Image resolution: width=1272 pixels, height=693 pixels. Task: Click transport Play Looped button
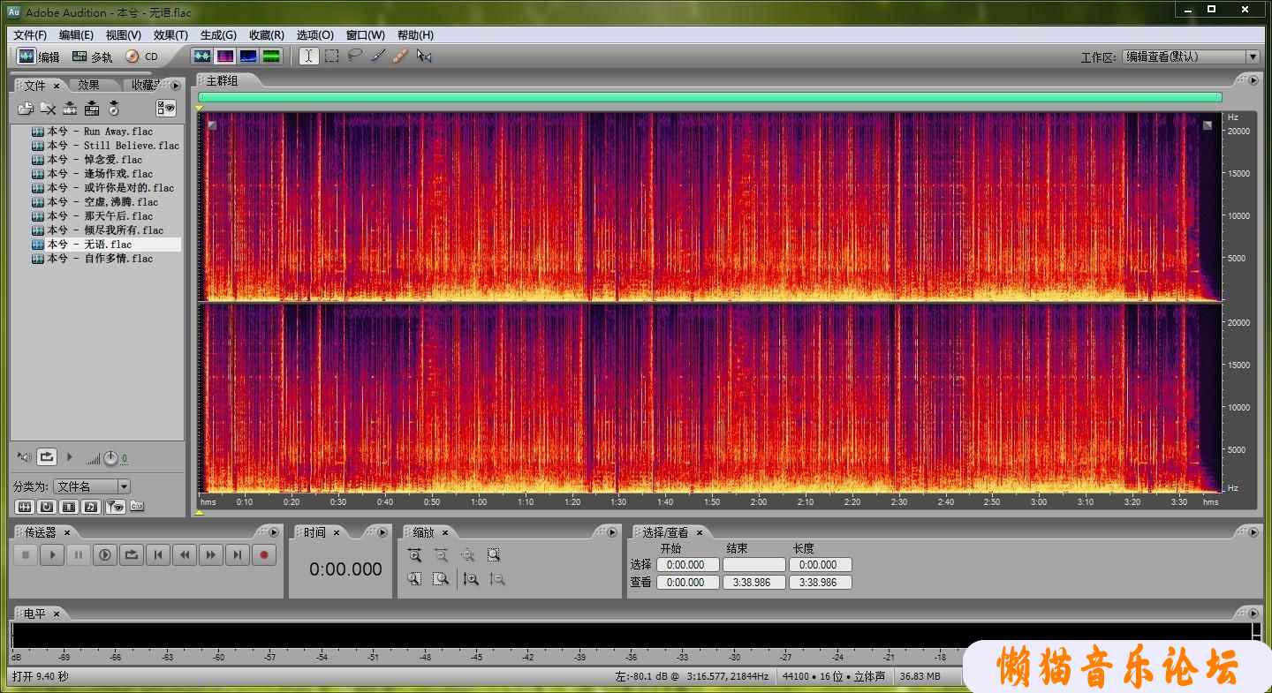pyautogui.click(x=132, y=555)
